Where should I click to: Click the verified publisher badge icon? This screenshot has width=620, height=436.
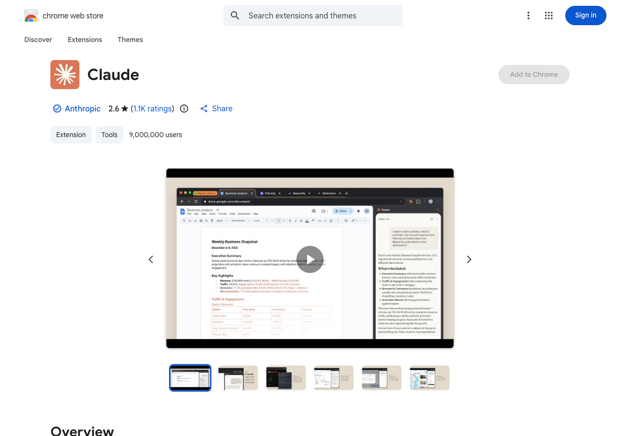[57, 109]
